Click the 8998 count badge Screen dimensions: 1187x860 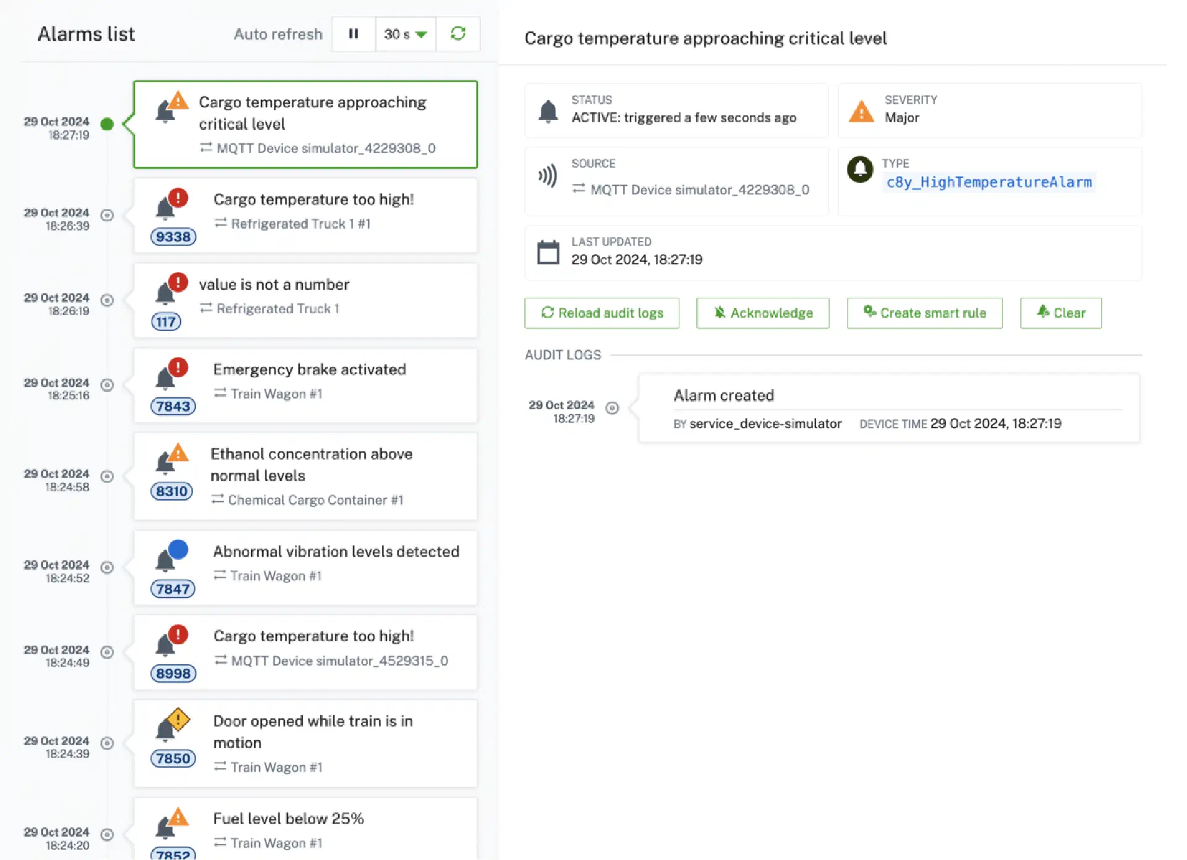(173, 673)
